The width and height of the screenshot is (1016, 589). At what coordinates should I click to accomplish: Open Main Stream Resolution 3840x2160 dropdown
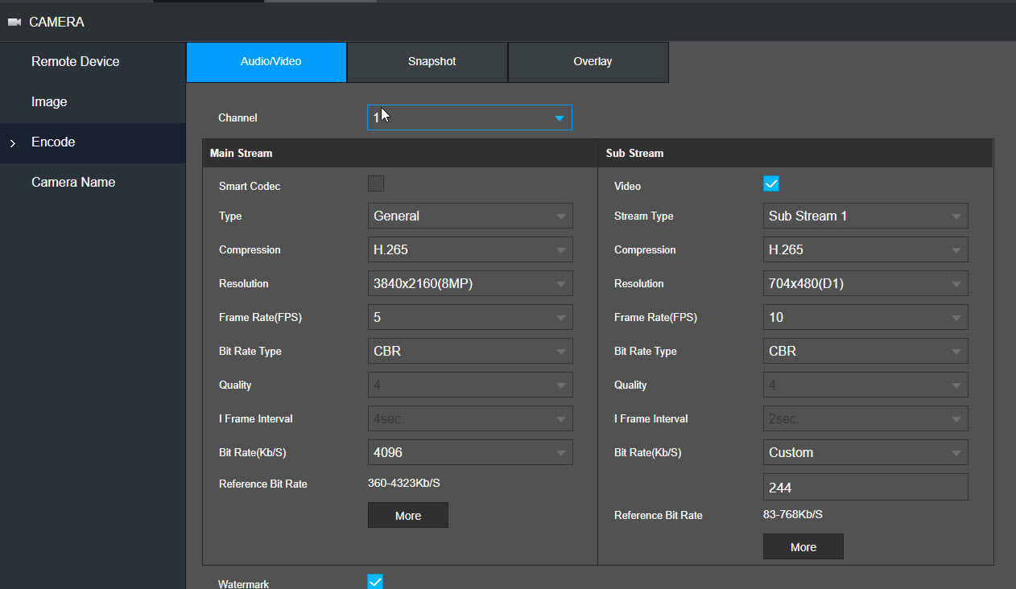tap(470, 283)
